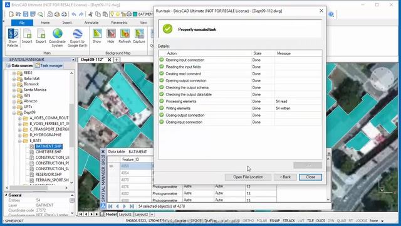Image resolution: width=401 pixels, height=226 pixels.
Task: Open the None dropdown in status bar
Action: pos(382,221)
